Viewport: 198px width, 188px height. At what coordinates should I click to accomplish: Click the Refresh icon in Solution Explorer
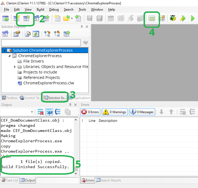pos(36,34)
